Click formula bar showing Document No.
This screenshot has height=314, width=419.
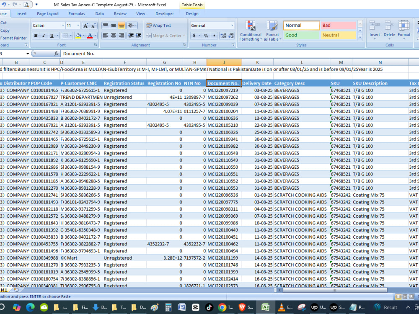coord(239,54)
